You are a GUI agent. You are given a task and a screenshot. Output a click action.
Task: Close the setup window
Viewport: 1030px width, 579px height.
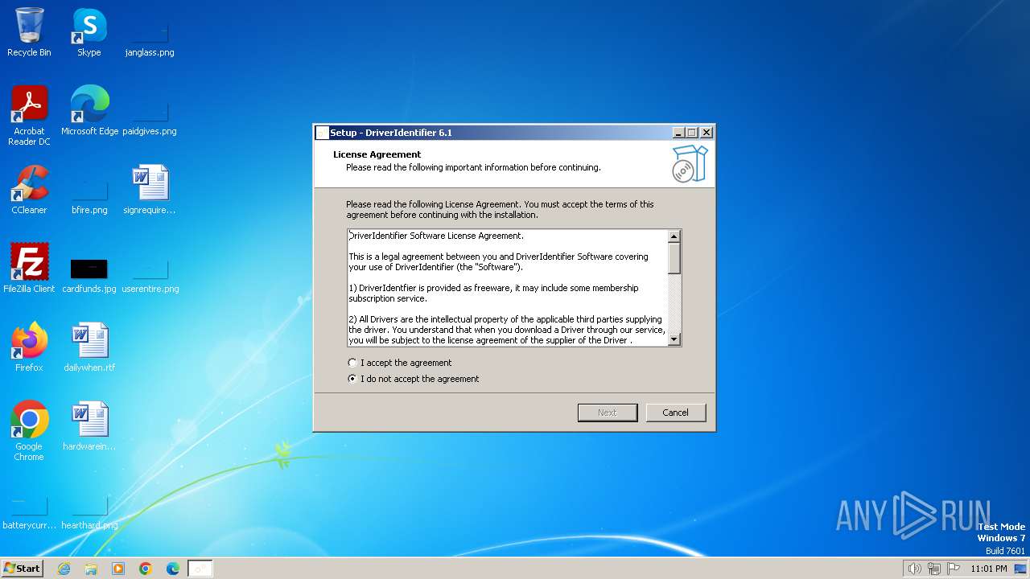click(x=707, y=133)
